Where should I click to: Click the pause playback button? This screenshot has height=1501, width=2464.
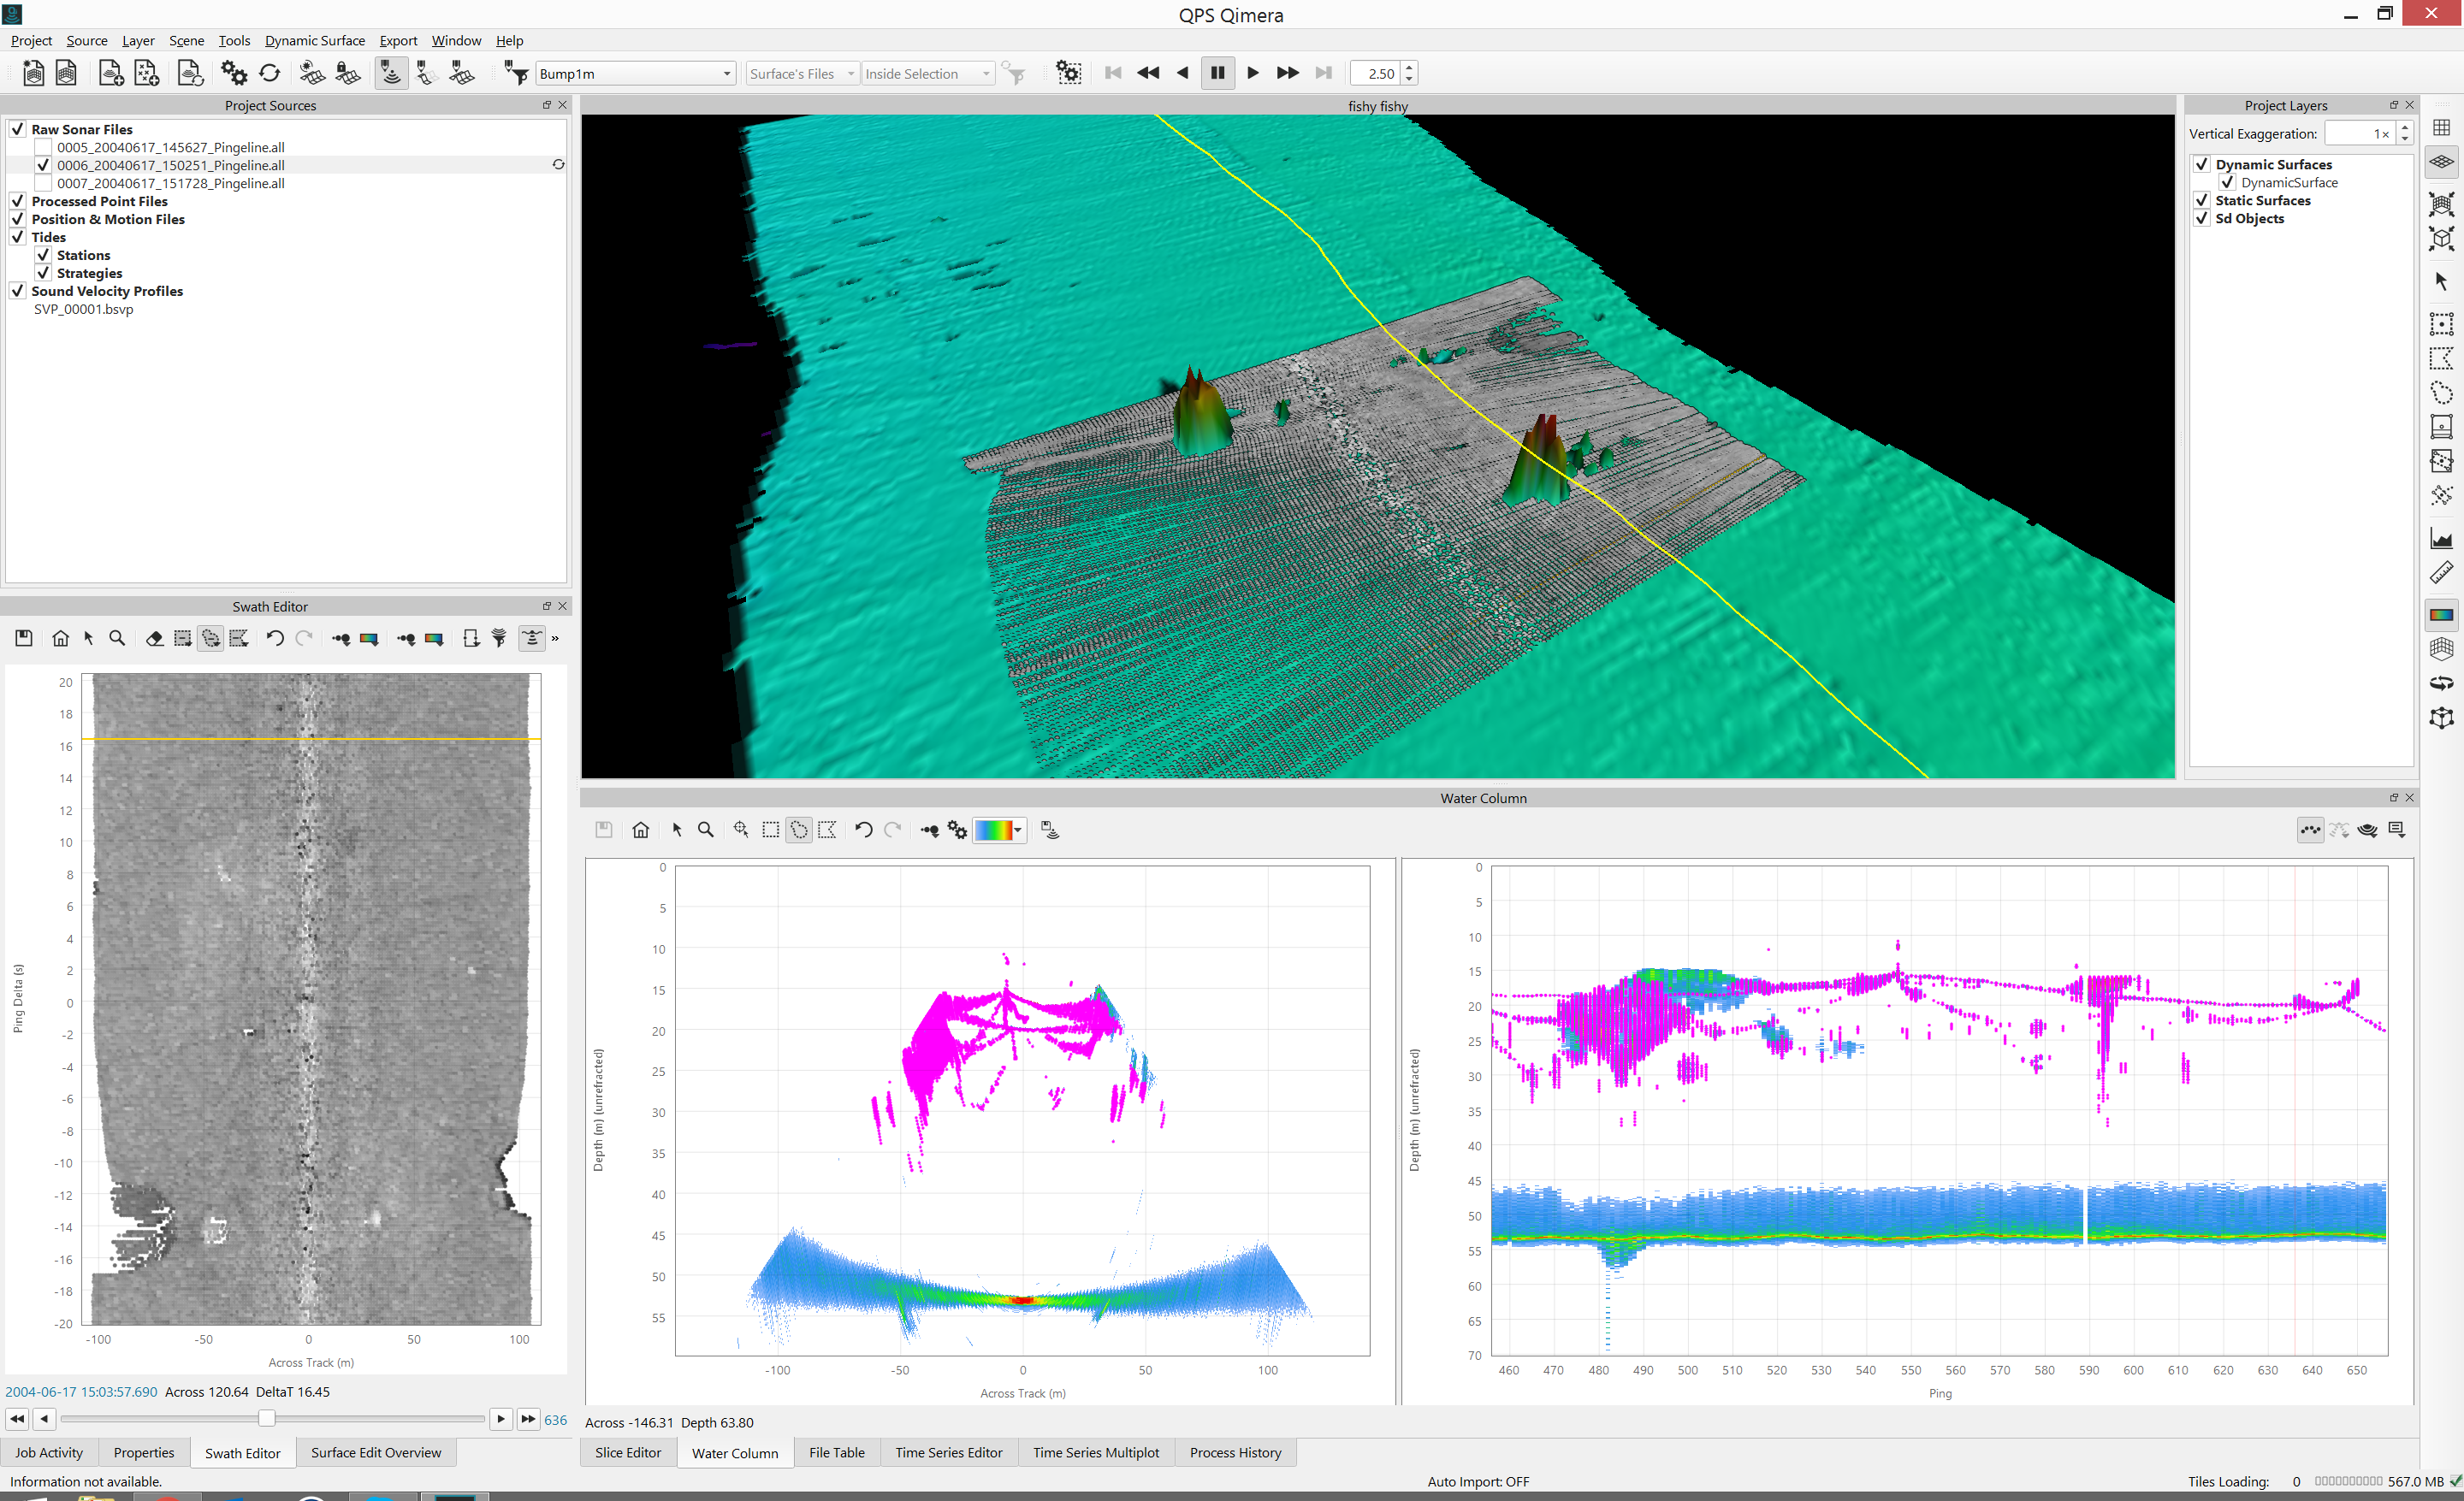coord(1217,73)
